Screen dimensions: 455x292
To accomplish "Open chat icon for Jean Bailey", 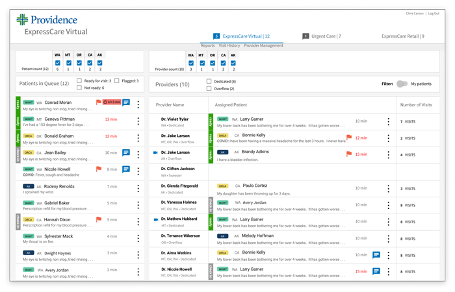I will pyautogui.click(x=126, y=152).
